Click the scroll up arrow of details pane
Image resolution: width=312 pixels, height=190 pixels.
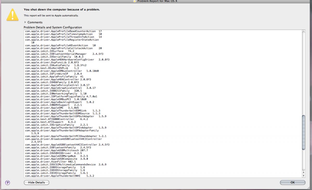tap(303, 173)
